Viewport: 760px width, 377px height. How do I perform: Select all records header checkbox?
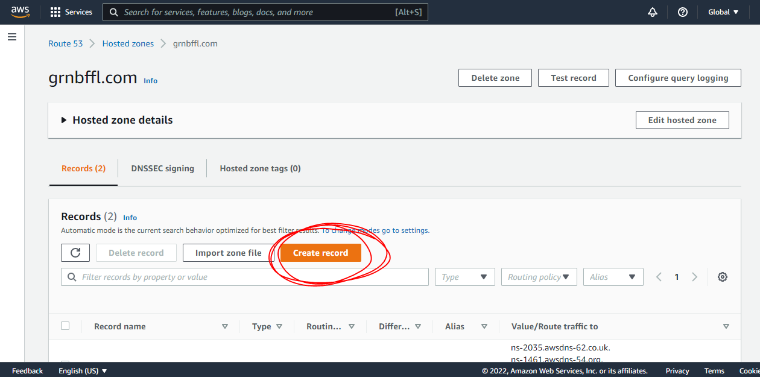click(65, 326)
